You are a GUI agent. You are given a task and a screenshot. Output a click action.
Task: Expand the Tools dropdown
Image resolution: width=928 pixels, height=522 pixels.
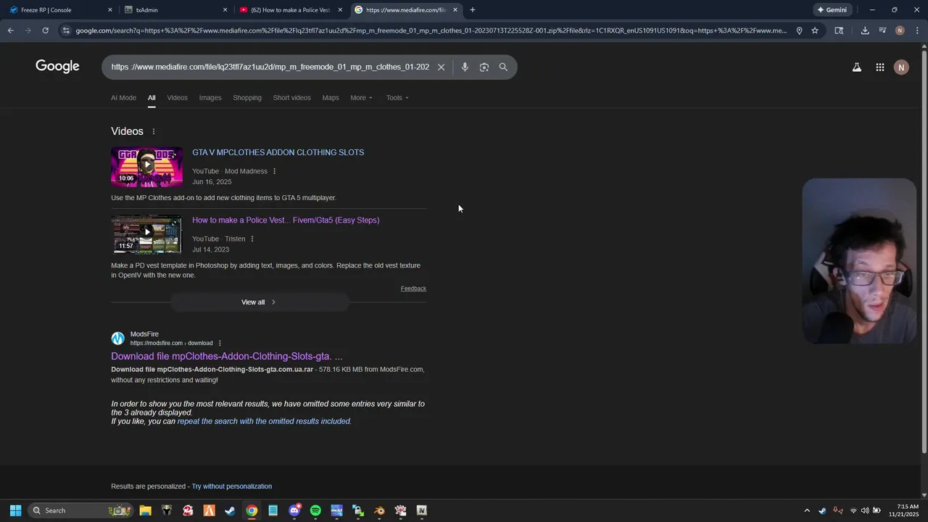[397, 98]
